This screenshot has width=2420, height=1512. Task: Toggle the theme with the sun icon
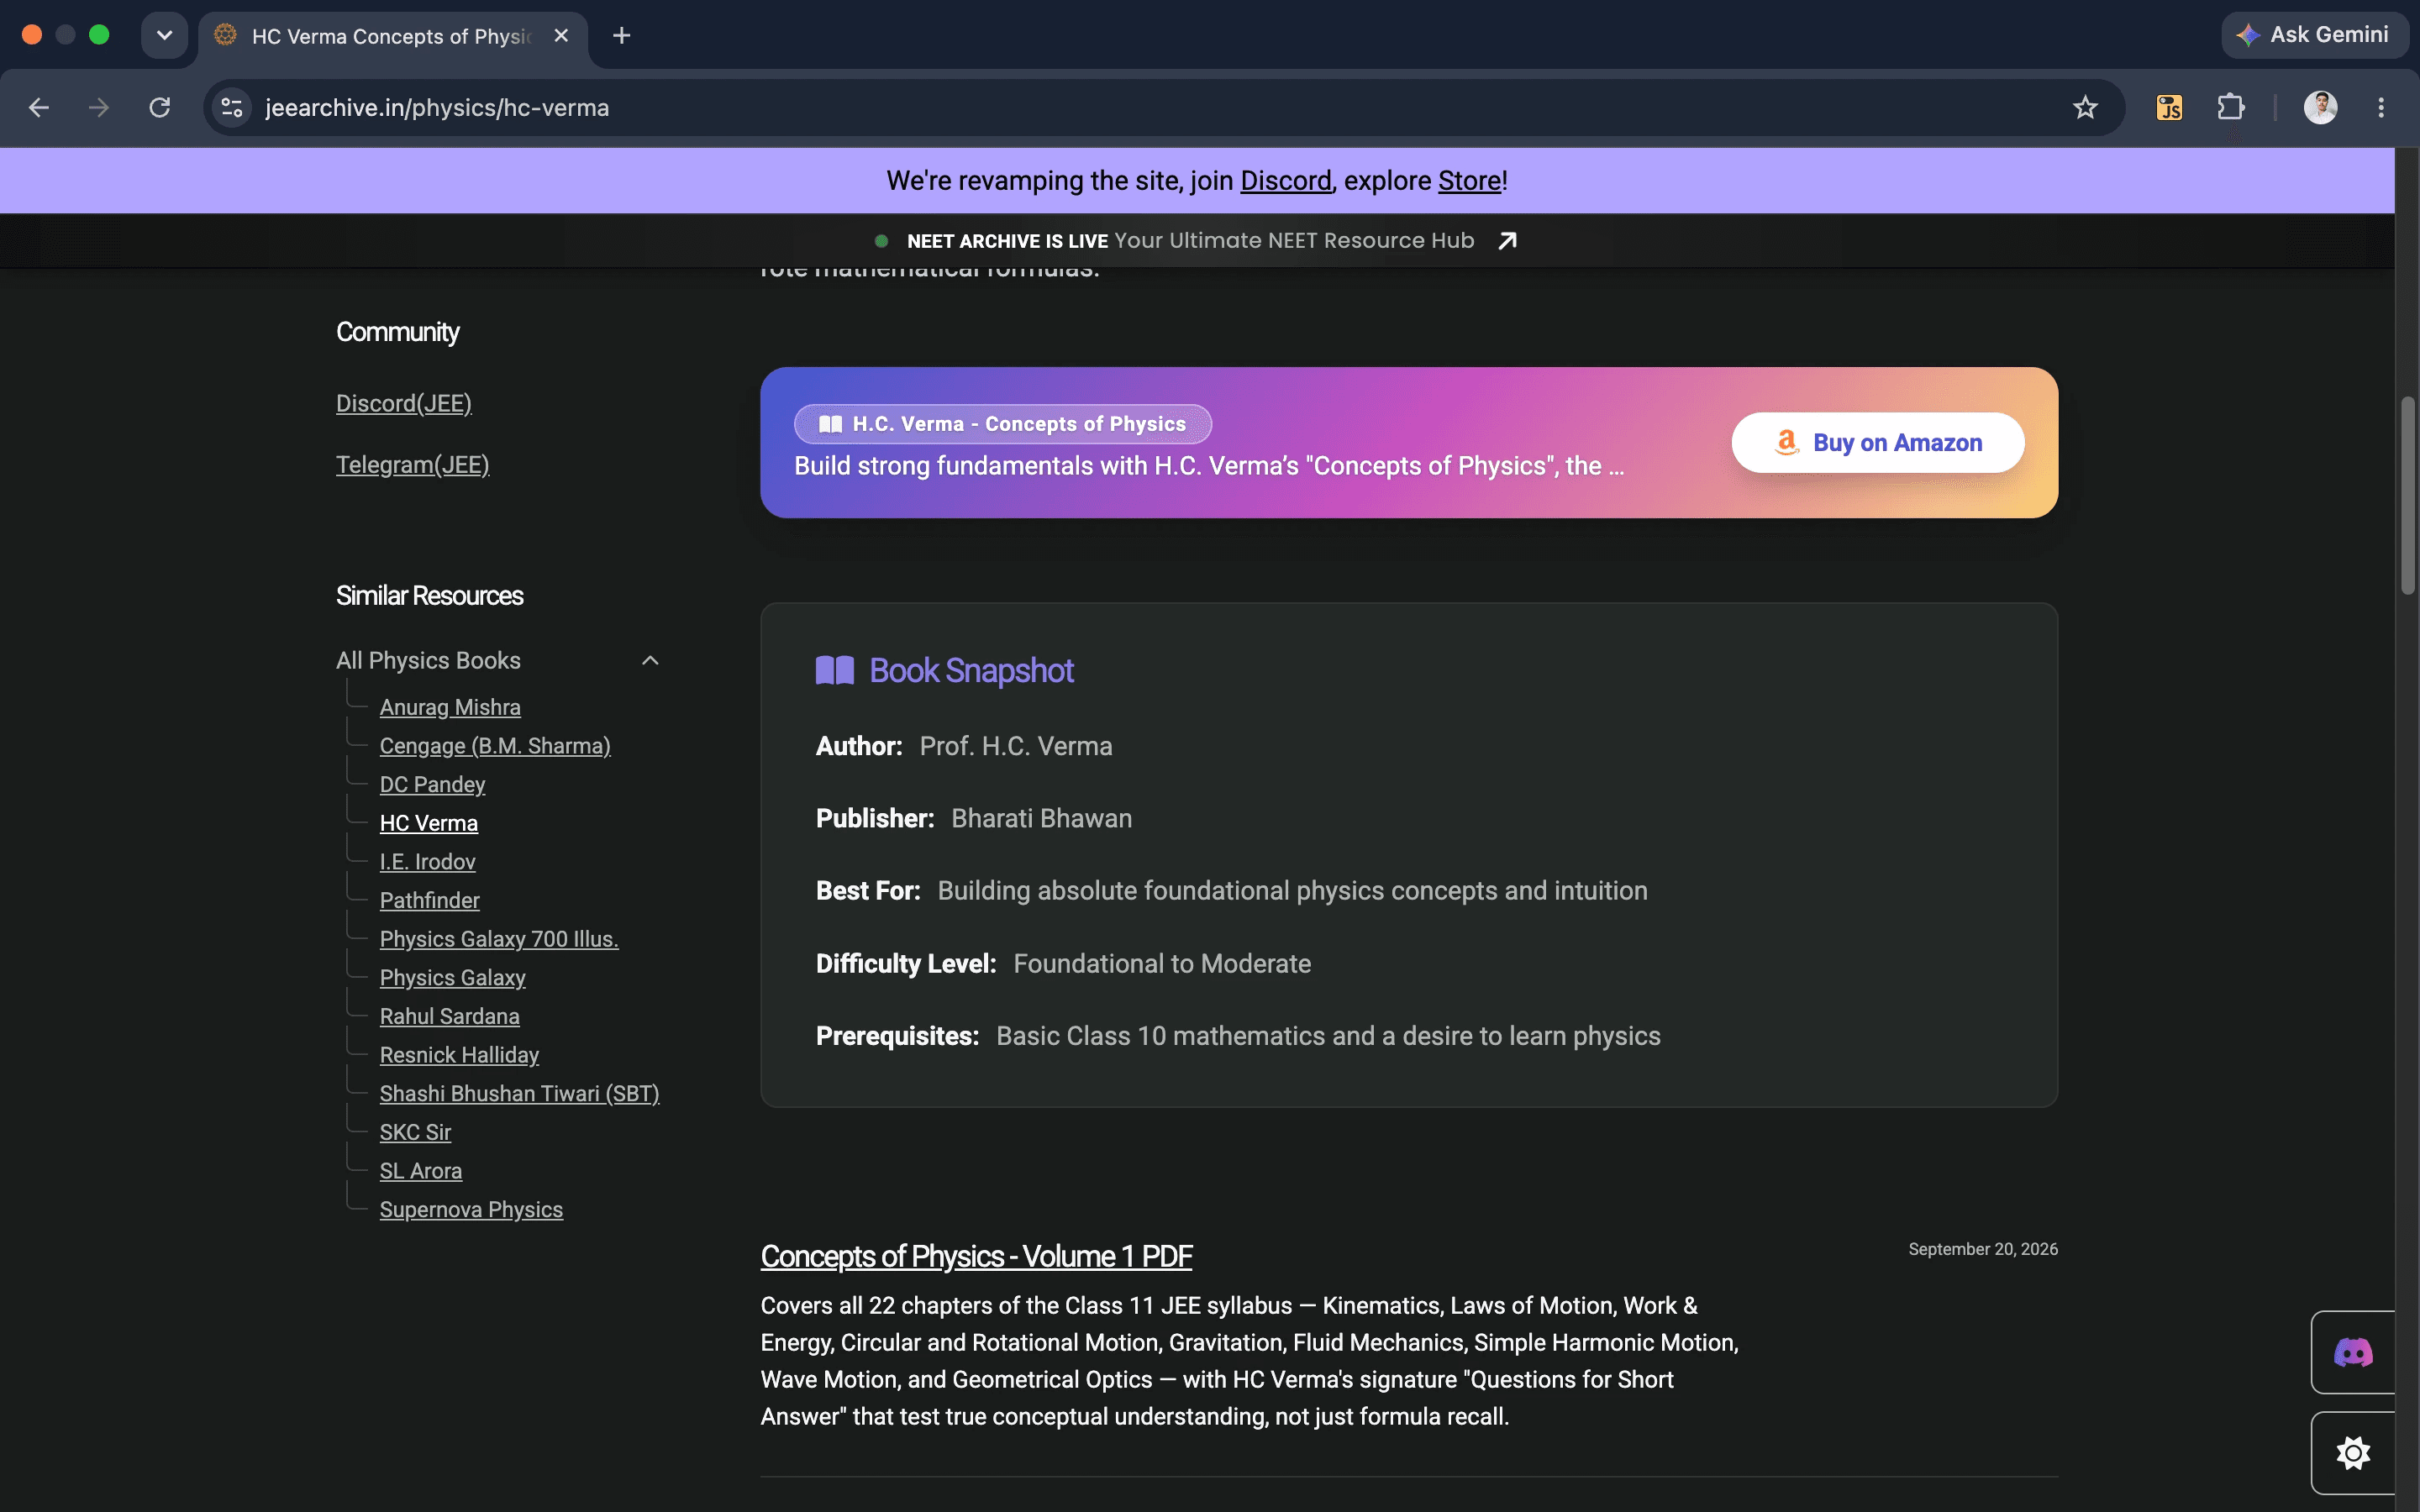[2353, 1453]
